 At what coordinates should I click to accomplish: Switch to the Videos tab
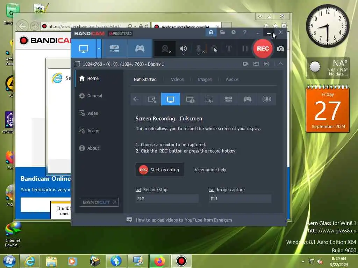click(x=177, y=79)
